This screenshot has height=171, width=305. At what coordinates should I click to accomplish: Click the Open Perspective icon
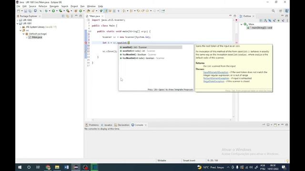click(281, 11)
